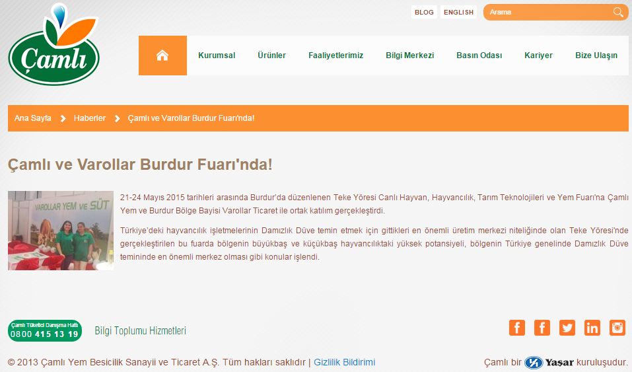
Task: Click the paragraph starting '21-24 Mayıs 2015 tarihleri'
Action: coord(374,204)
